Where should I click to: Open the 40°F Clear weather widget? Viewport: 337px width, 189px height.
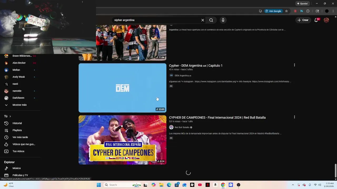pos(9,185)
